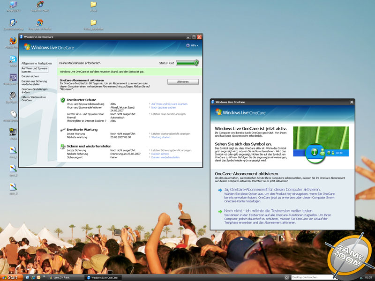This screenshot has width=375, height=281.
Task: Click the tray symbol preview image in dialog
Action: pyautogui.click(x=321, y=145)
